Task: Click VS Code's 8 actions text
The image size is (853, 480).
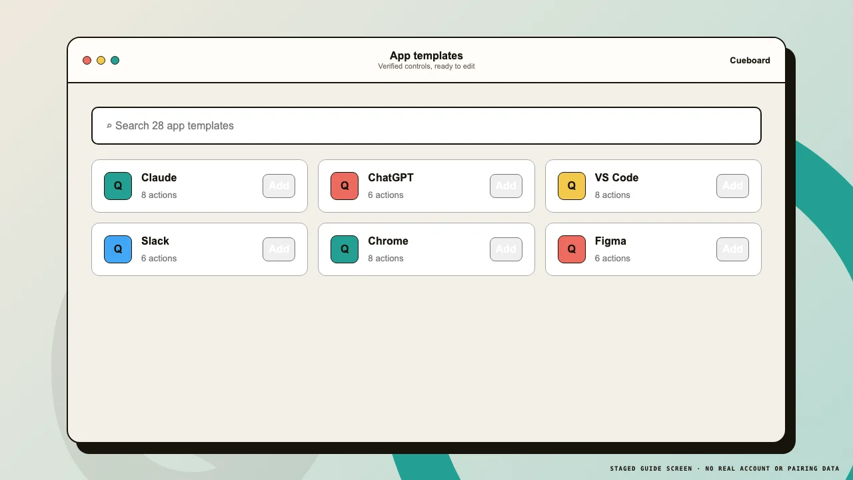Action: [x=612, y=195]
